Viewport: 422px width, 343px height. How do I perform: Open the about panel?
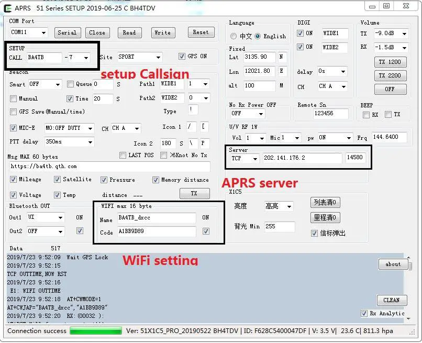tap(393, 264)
